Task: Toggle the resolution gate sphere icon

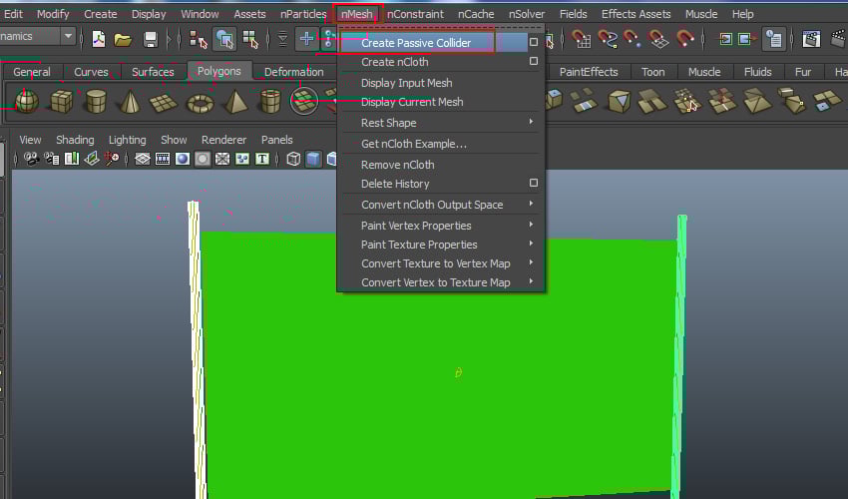Action: 183,159
